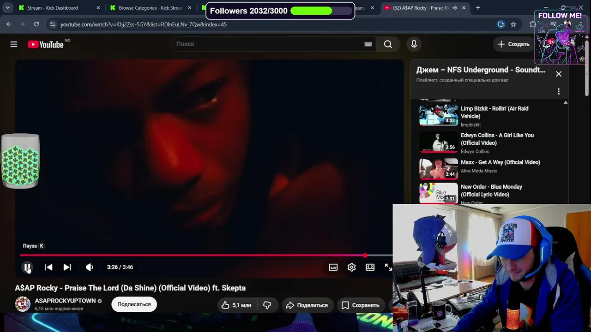This screenshot has height=332, width=591.
Task: Like the video with the thumbs up button
Action: [x=236, y=305]
